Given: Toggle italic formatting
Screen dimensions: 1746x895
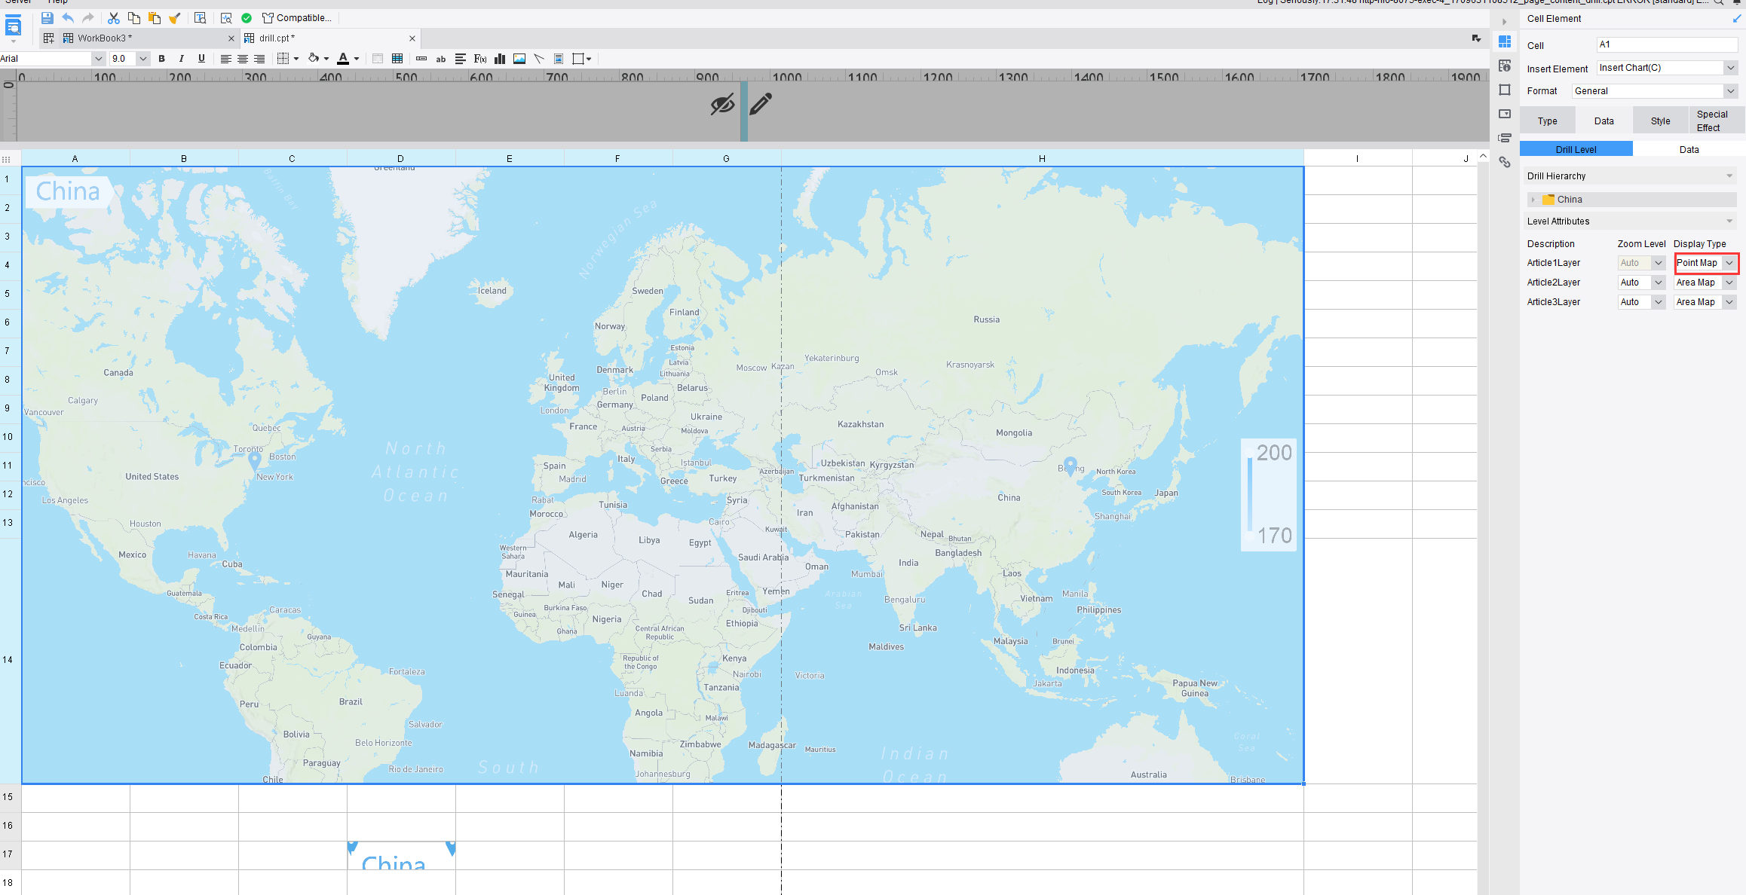Looking at the screenshot, I should click(181, 59).
